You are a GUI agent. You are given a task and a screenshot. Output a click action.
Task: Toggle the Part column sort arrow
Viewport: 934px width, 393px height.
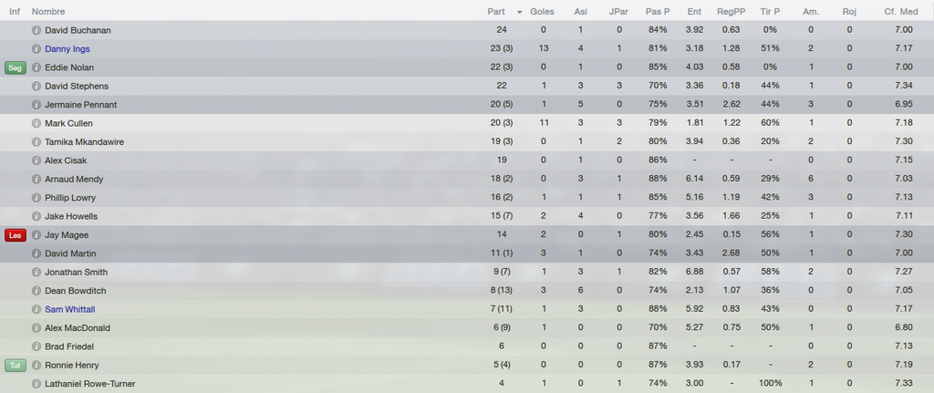coord(519,12)
